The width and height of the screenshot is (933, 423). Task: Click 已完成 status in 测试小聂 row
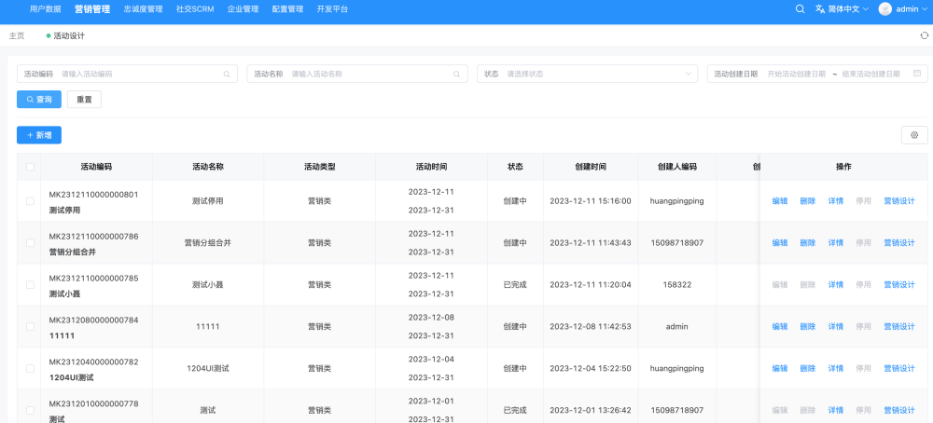(515, 284)
